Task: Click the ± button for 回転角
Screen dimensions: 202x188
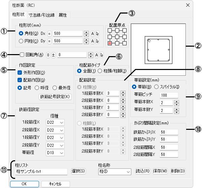Action: tap(53, 55)
